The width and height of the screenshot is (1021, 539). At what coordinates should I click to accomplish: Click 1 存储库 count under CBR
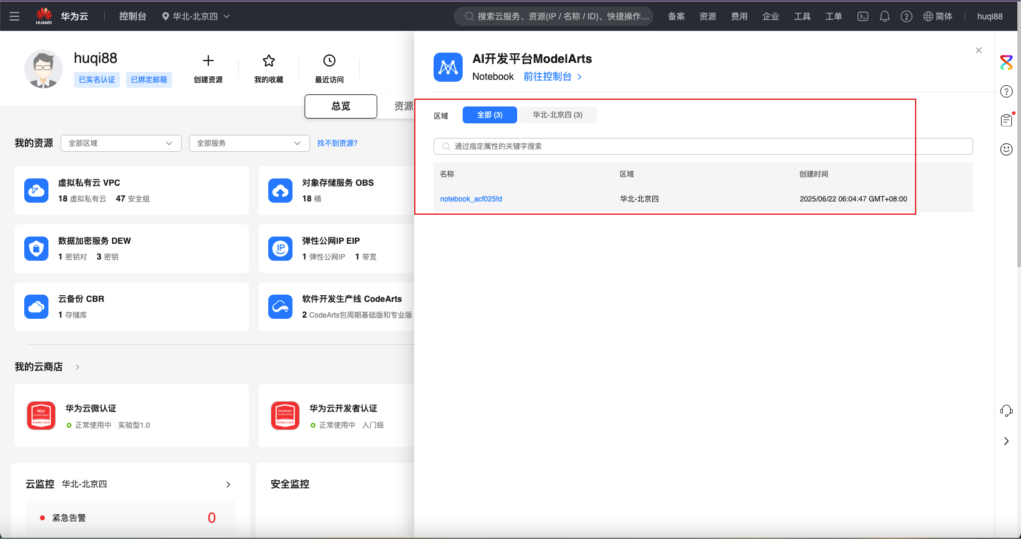point(73,315)
